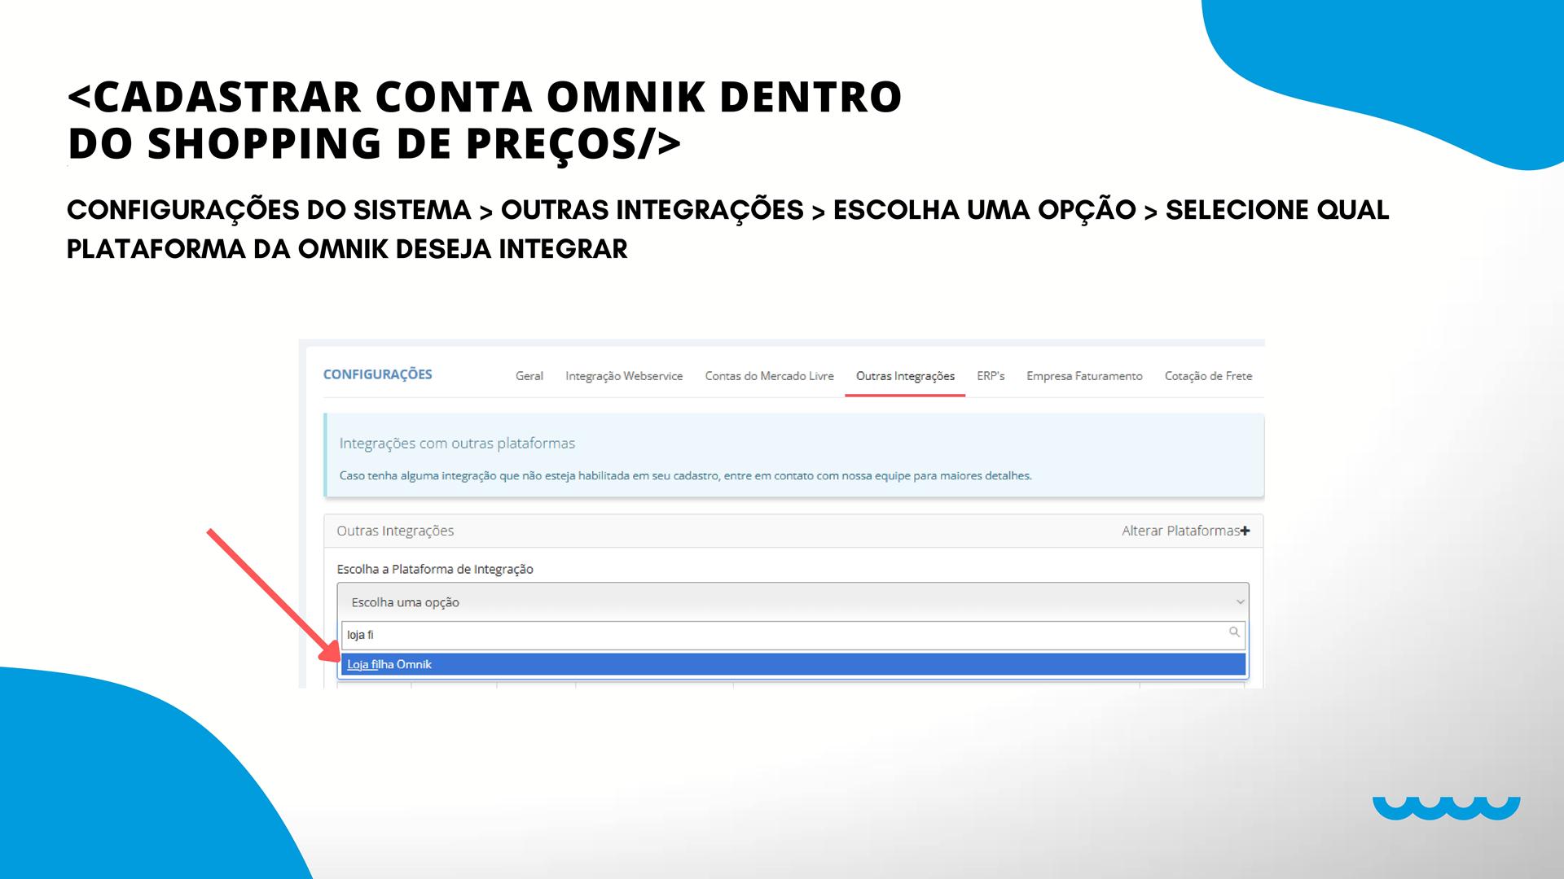Go to the ERP's tab

pos(991,376)
